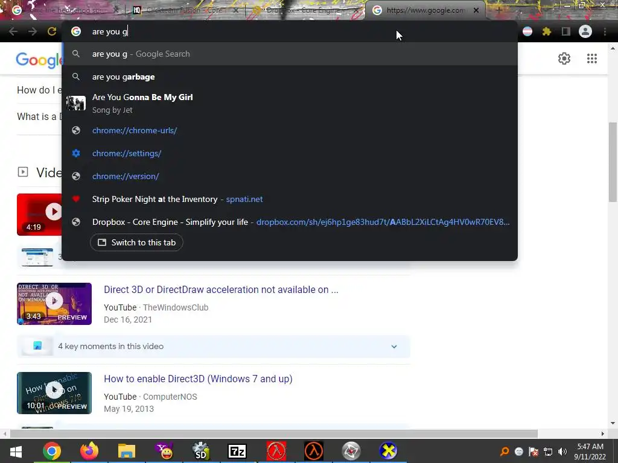618x463 pixels.
Task: Open 'How to enable Direct3D' video link
Action: click(x=198, y=379)
